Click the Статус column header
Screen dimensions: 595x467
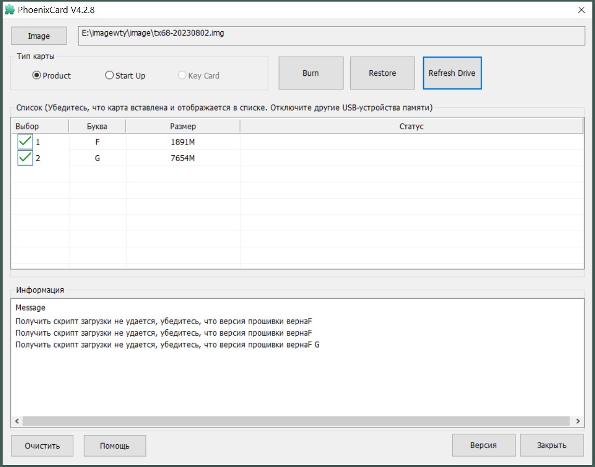click(411, 126)
